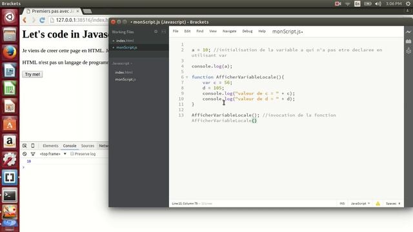Open LibreOffice Writer from the dock
413x232 pixels.
(x=10, y=70)
